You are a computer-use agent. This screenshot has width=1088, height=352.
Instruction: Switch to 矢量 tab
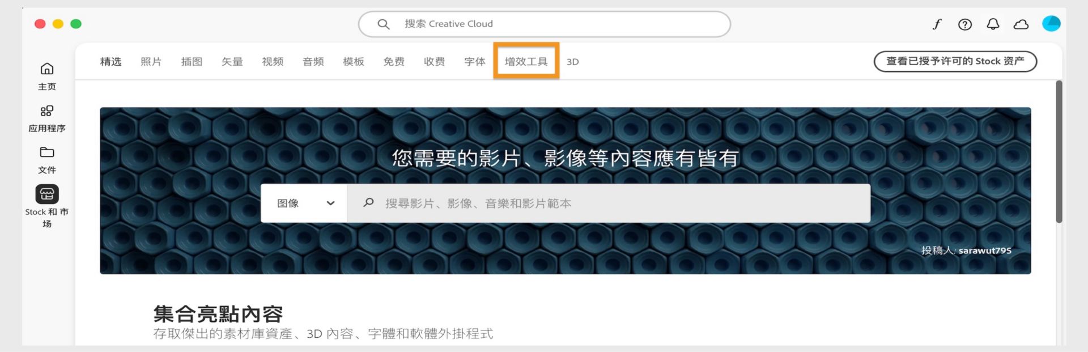pos(232,61)
